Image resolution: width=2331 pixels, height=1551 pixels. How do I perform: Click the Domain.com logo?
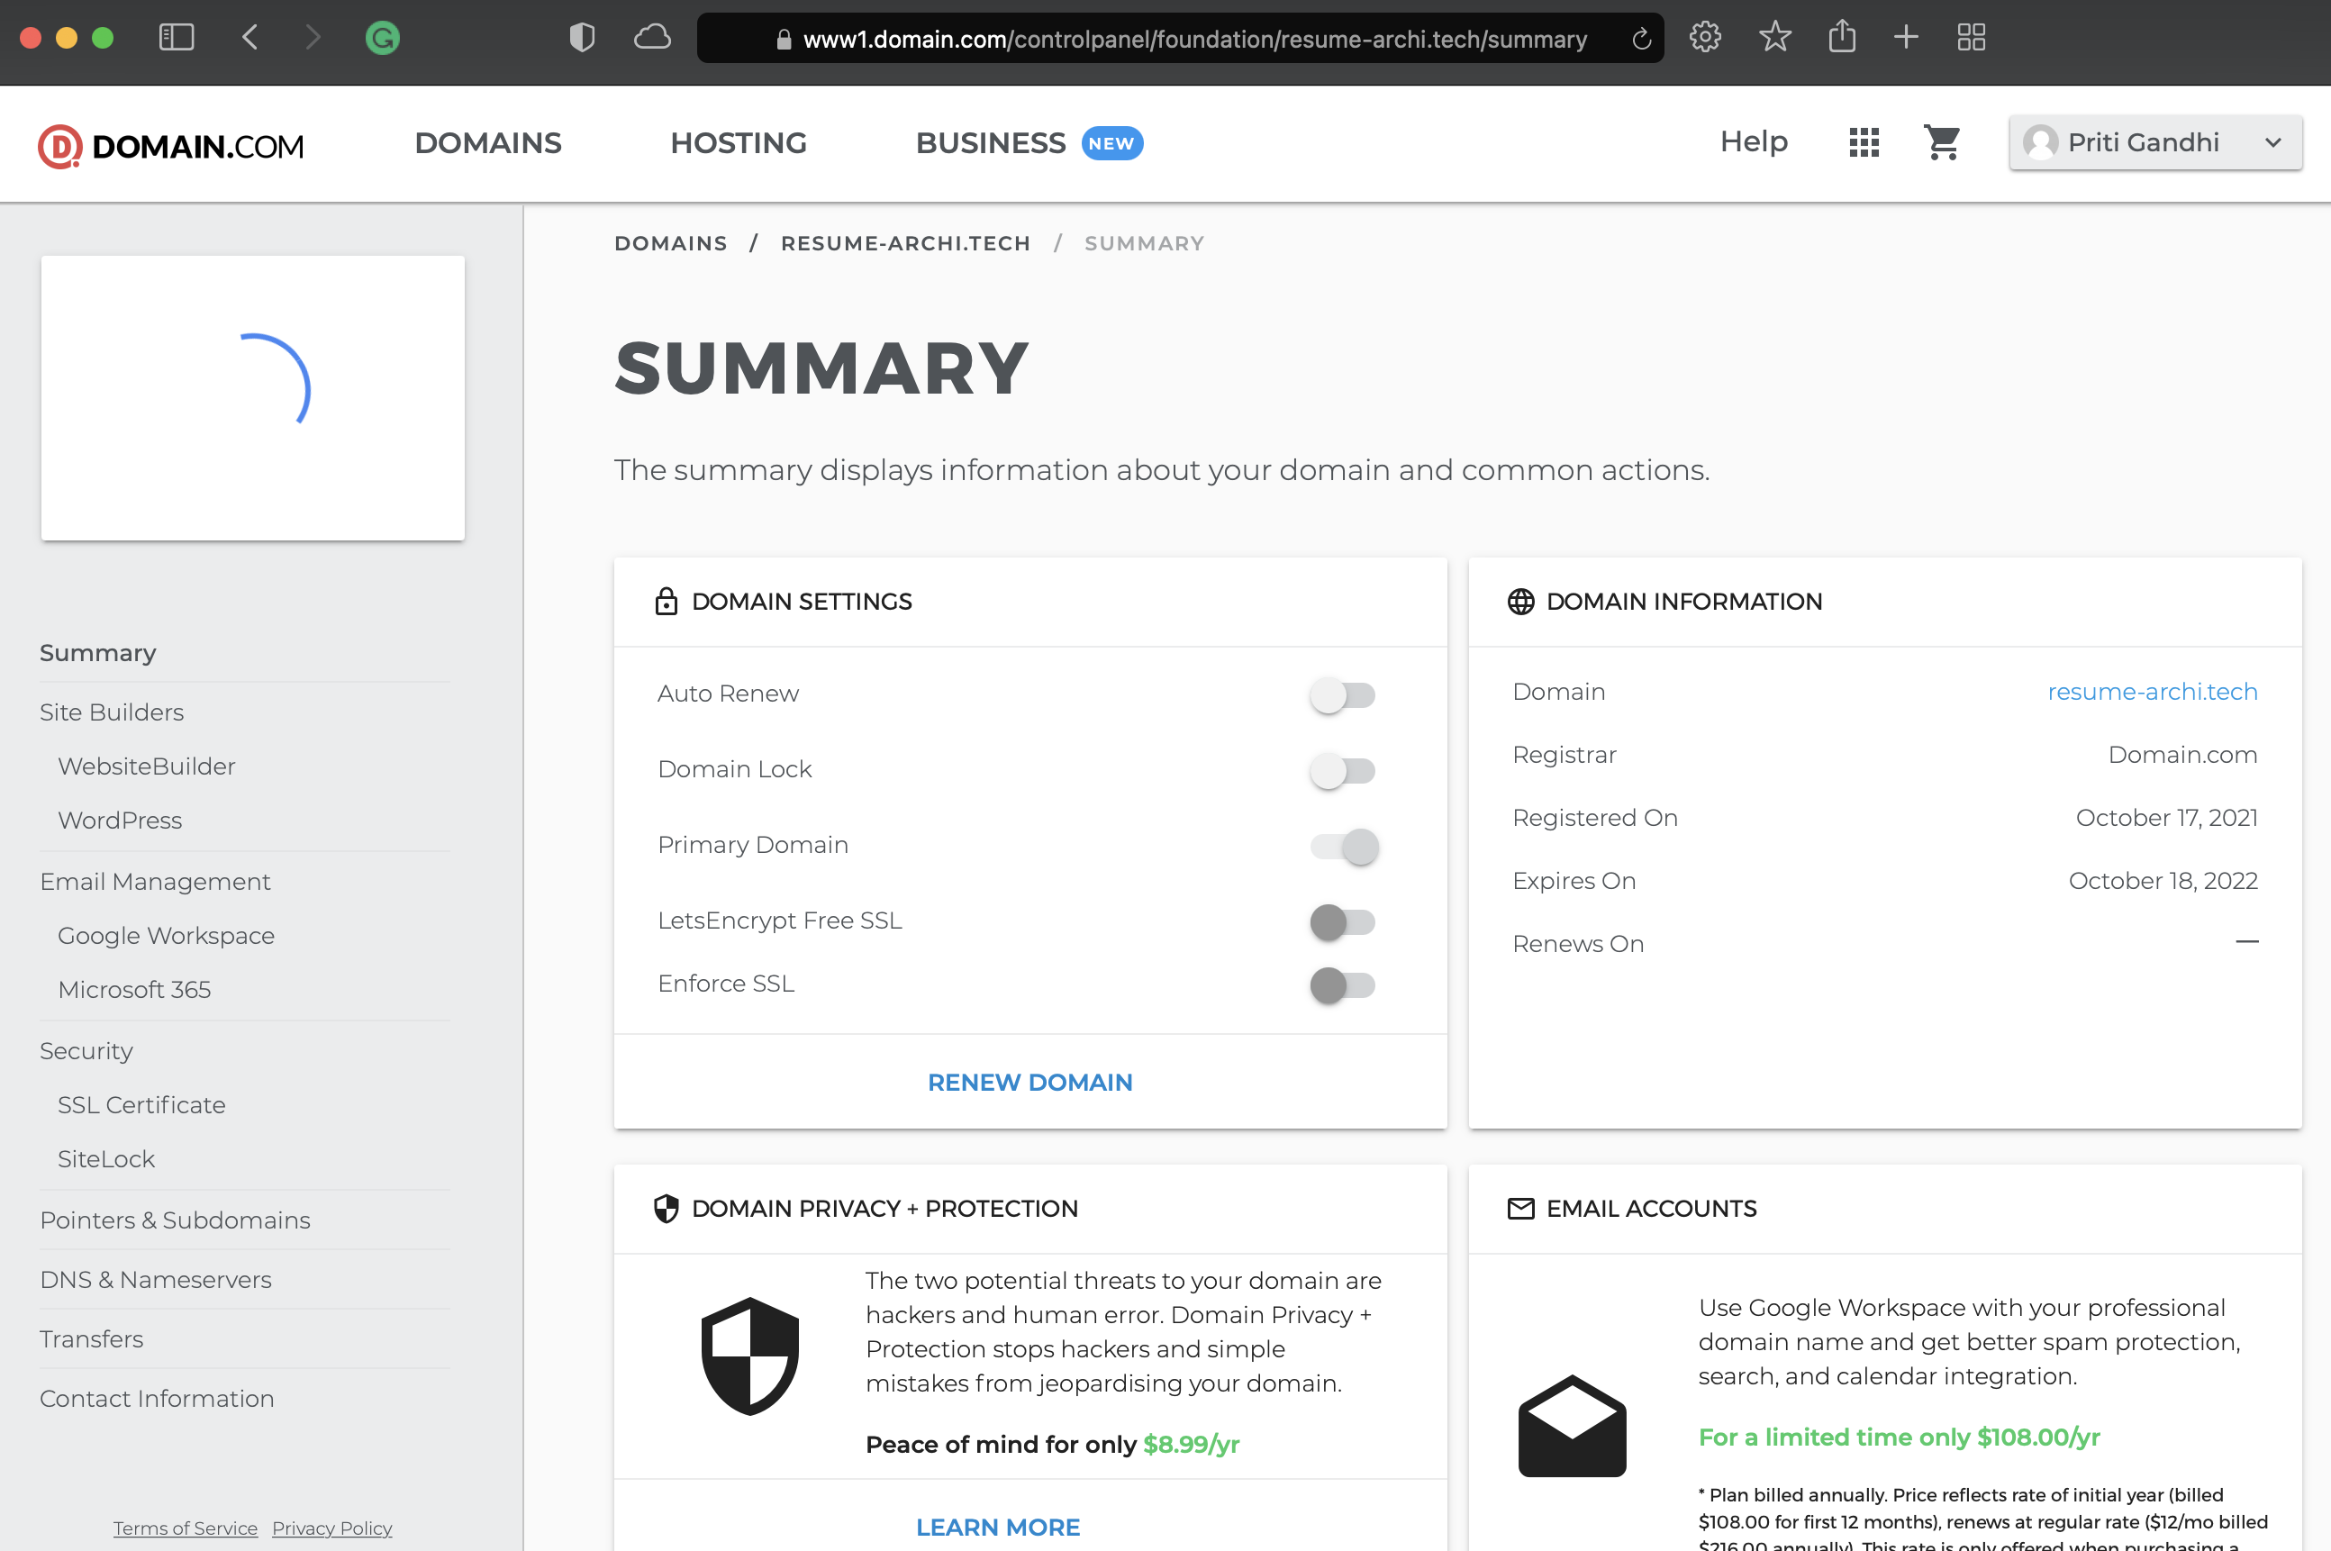[x=171, y=145]
